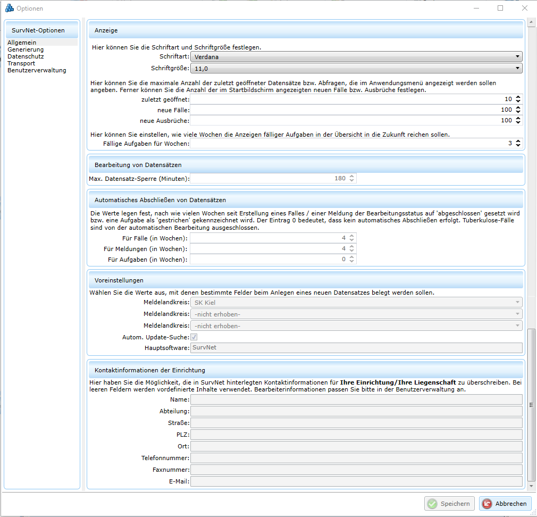
Task: Click the red Abbrechen arrow icon
Action: [x=487, y=504]
